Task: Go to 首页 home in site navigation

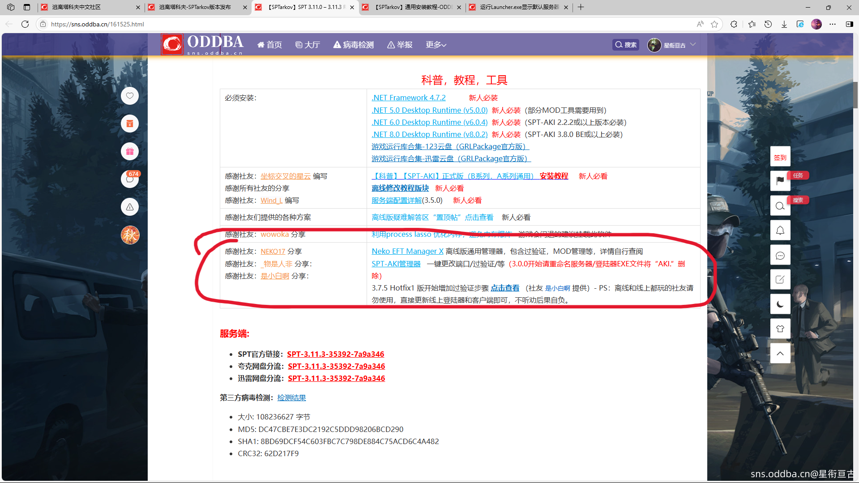Action: [x=269, y=45]
